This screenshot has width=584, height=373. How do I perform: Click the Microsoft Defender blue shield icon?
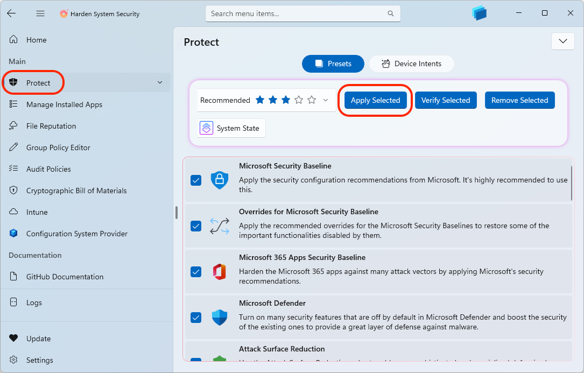pos(220,318)
